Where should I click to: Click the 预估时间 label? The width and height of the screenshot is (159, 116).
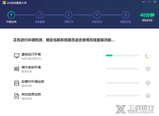coord(147,20)
